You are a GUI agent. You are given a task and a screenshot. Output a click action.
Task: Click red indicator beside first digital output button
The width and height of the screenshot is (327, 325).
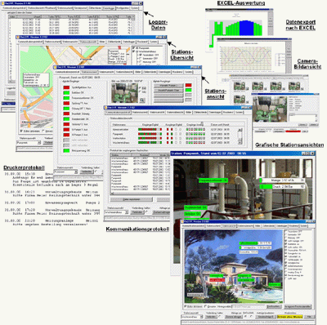tap(188, 85)
